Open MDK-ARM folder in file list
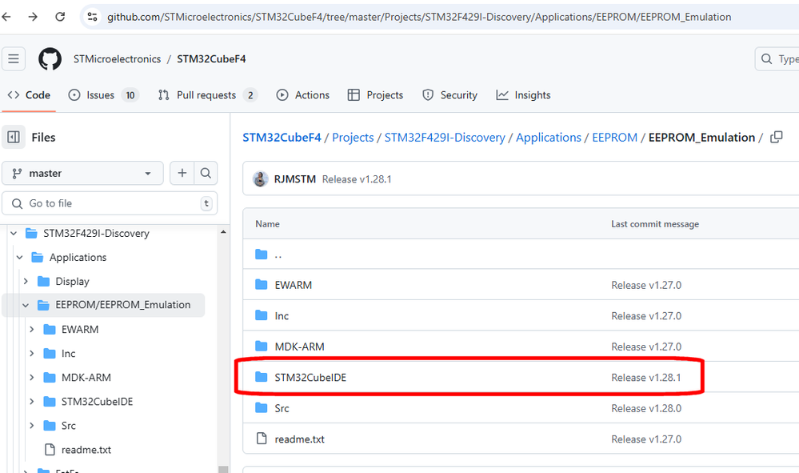This screenshot has width=799, height=473. click(300, 347)
